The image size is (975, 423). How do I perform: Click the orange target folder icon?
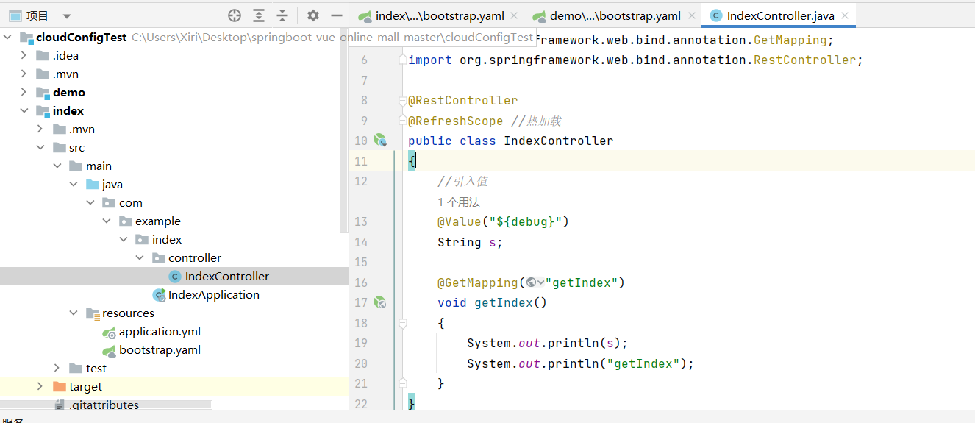coord(60,387)
